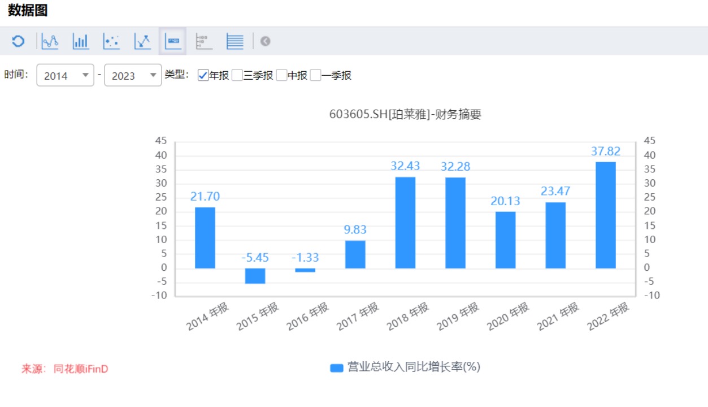Click the 2014 年报 bar labeled 21.70
Screen dimensions: 708x407
pyautogui.click(x=205, y=238)
